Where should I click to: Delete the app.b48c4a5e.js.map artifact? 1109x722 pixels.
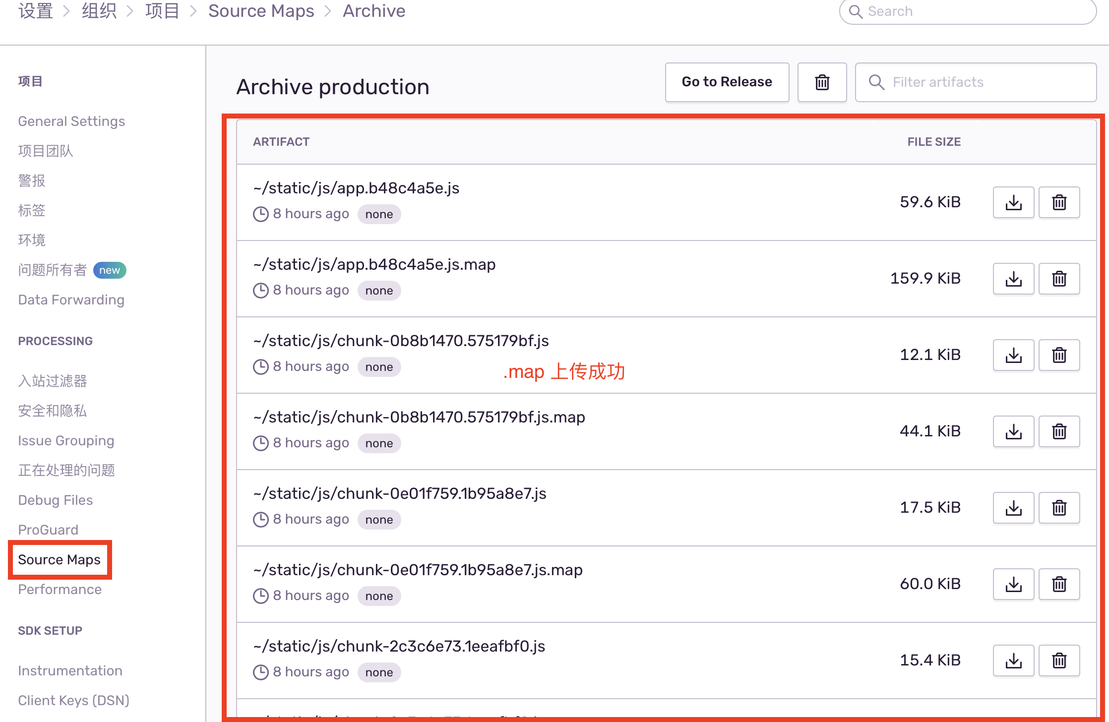pyautogui.click(x=1059, y=279)
